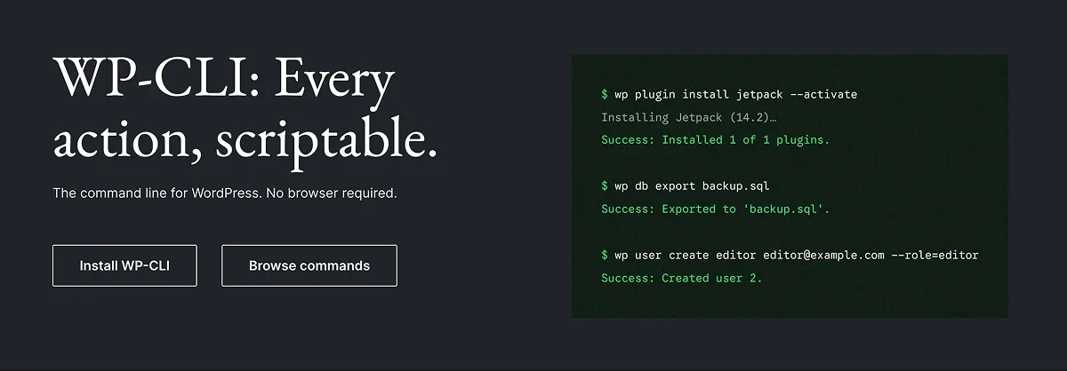Open the Browse commands button

[309, 265]
